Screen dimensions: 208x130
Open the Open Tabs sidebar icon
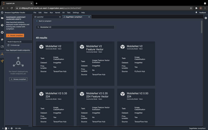[x=2, y=47]
